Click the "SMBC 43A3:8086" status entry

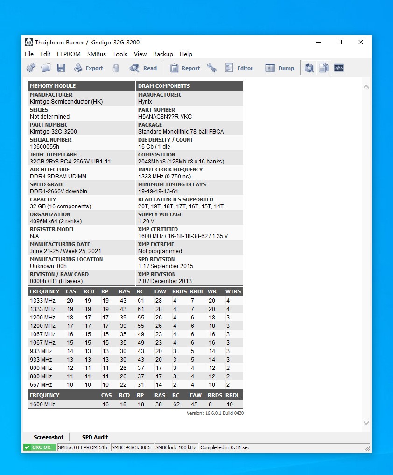click(131, 447)
